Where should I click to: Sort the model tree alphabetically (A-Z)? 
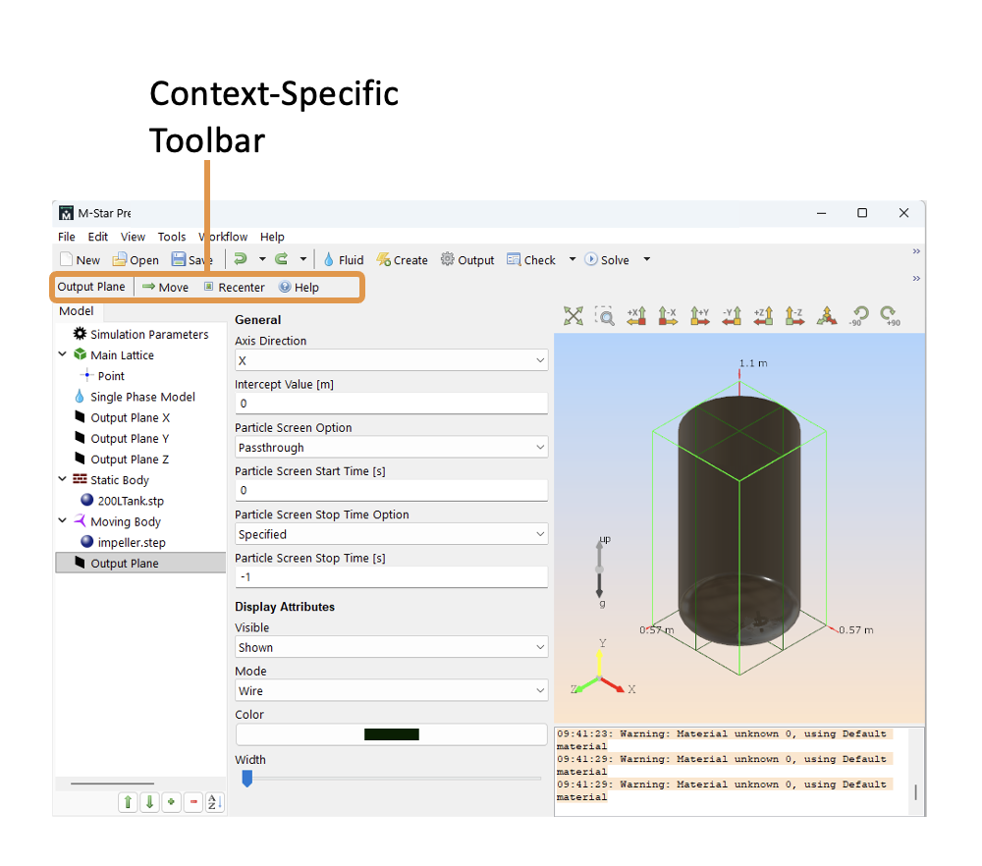[x=215, y=802]
